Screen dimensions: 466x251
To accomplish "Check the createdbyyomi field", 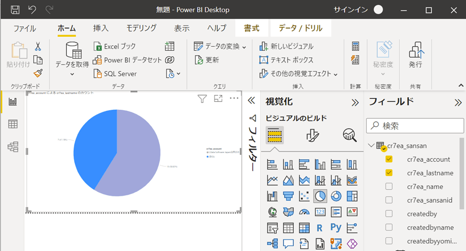I will 389,241.
